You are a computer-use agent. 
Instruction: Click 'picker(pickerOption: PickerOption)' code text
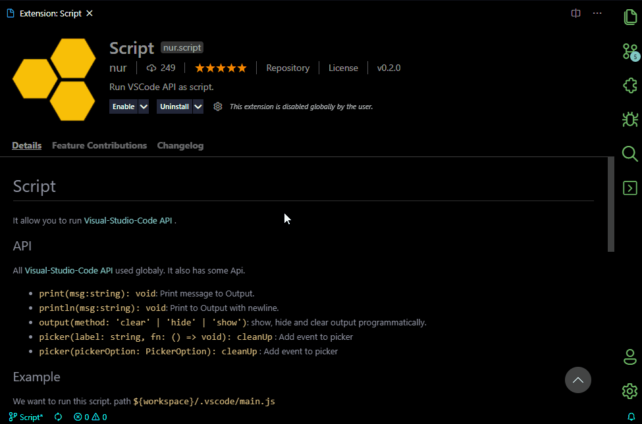point(147,351)
